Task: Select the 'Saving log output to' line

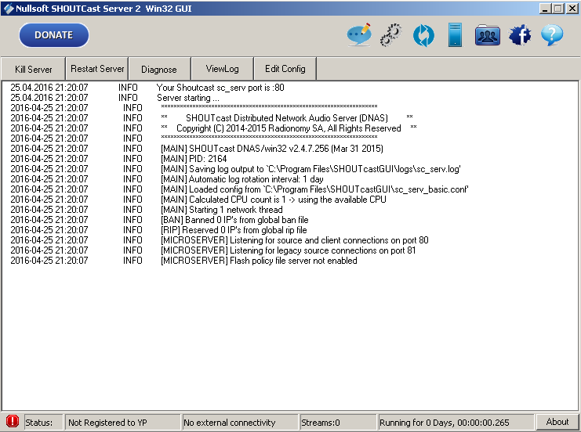Action: [236, 169]
